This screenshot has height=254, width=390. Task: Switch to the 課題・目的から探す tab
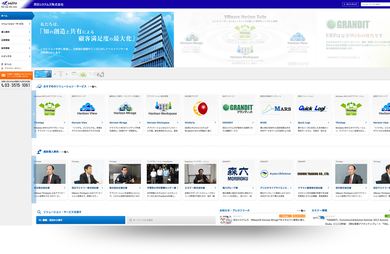tap(81, 220)
